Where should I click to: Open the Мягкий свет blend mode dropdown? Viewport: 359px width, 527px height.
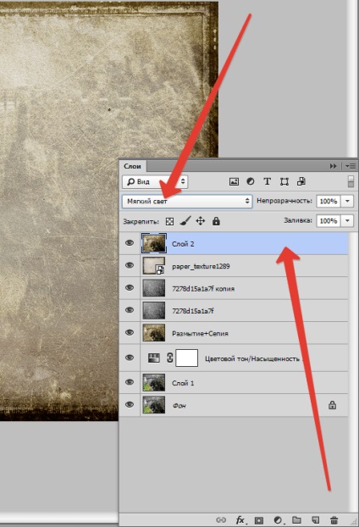pos(187,201)
